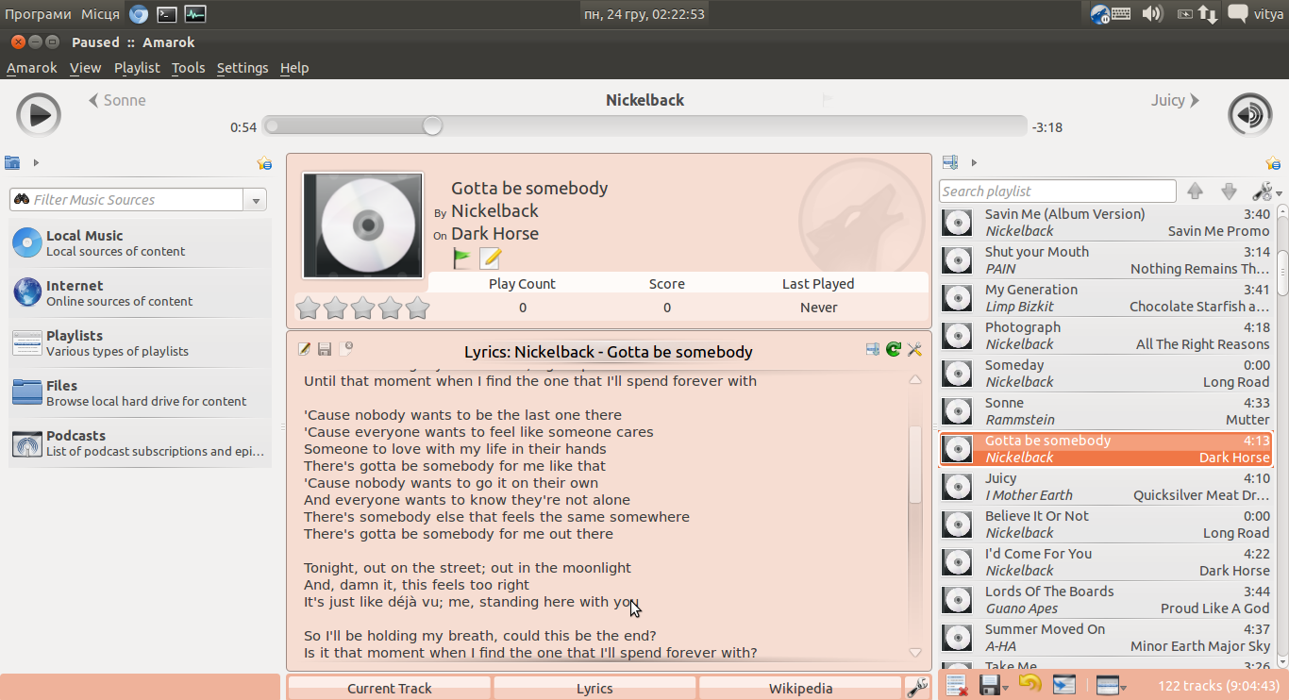Open Podcasts category
This screenshot has width=1289, height=700.
(x=140, y=443)
